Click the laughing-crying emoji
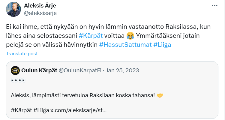This screenshot has height=120, width=225. pos(130,36)
